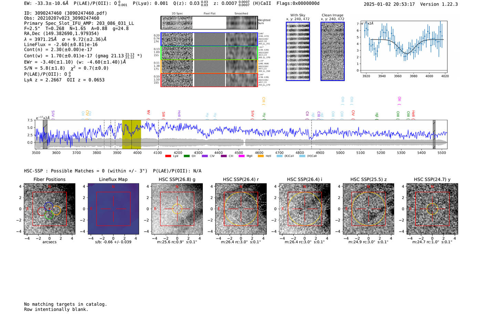The image size is (482, 328).
Task: Open the HSC SSP(24.7) y image
Action: (432, 209)
